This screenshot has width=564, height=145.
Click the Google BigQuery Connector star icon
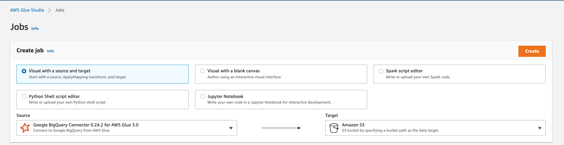25,128
